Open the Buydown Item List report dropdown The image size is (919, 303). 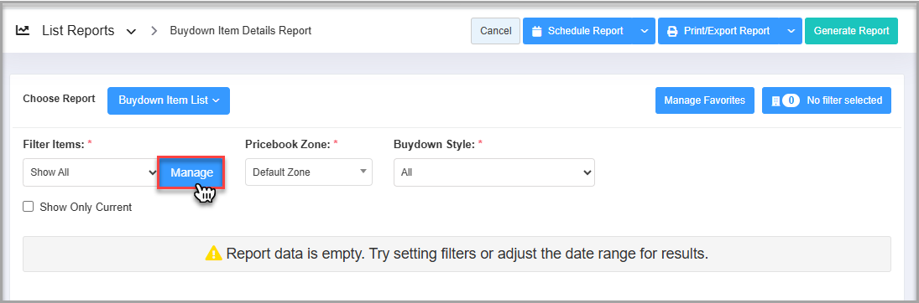(x=168, y=100)
